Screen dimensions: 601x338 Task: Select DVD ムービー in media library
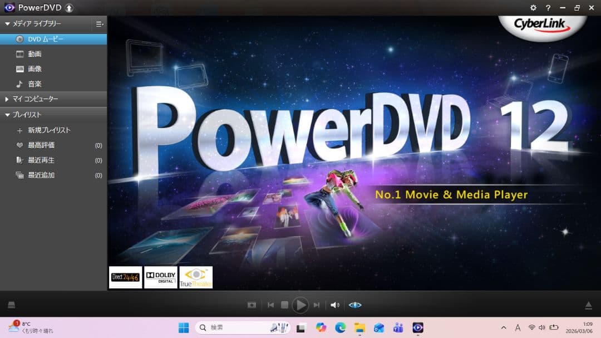53,39
